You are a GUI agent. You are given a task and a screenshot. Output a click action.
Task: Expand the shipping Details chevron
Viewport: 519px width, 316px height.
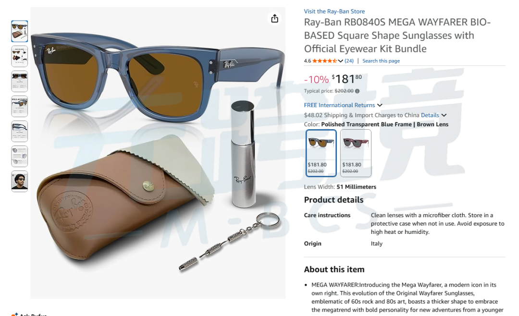(444, 115)
